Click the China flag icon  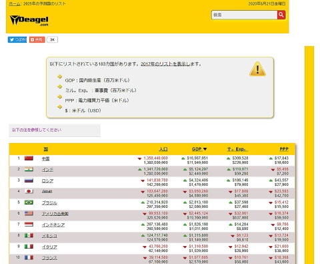pyautogui.click(x=29, y=158)
